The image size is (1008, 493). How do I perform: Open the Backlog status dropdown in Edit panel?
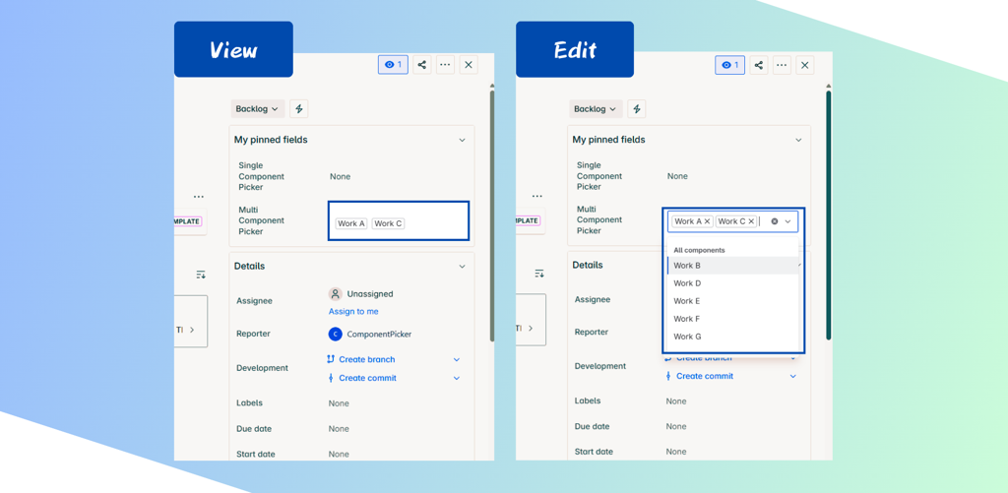click(x=596, y=109)
